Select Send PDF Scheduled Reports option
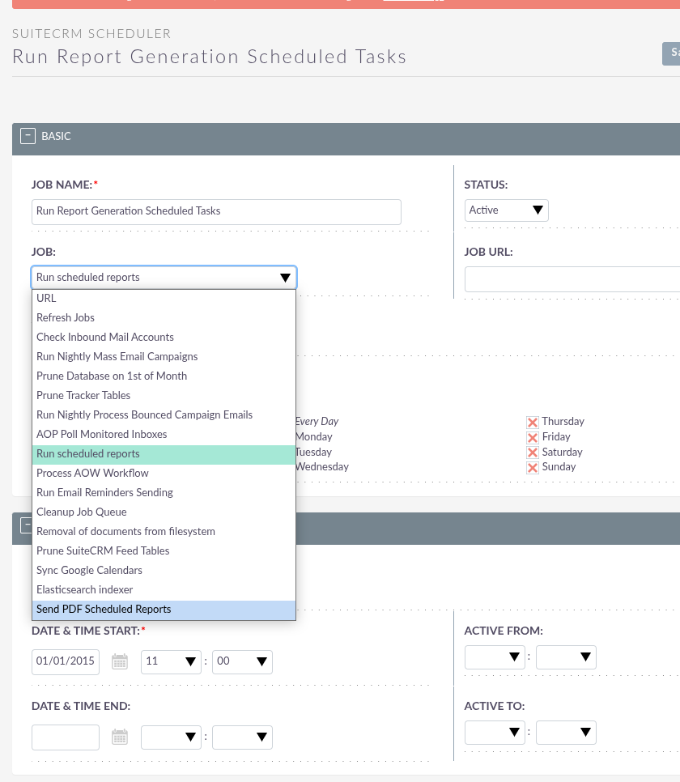Screen dimensions: 680x782 tap(164, 610)
